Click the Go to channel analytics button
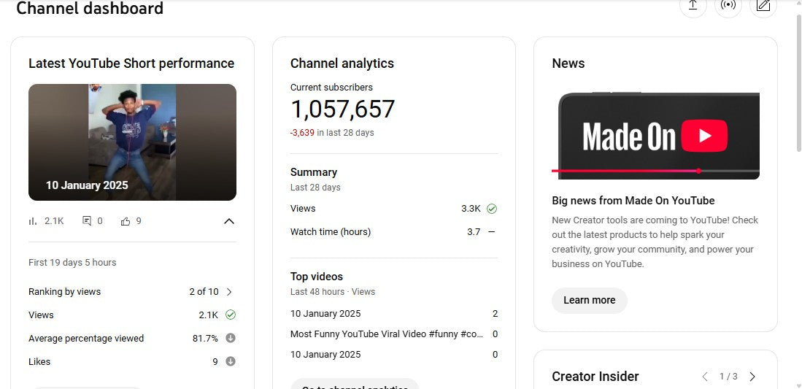Viewport: 802px width, 389px height. [x=355, y=385]
